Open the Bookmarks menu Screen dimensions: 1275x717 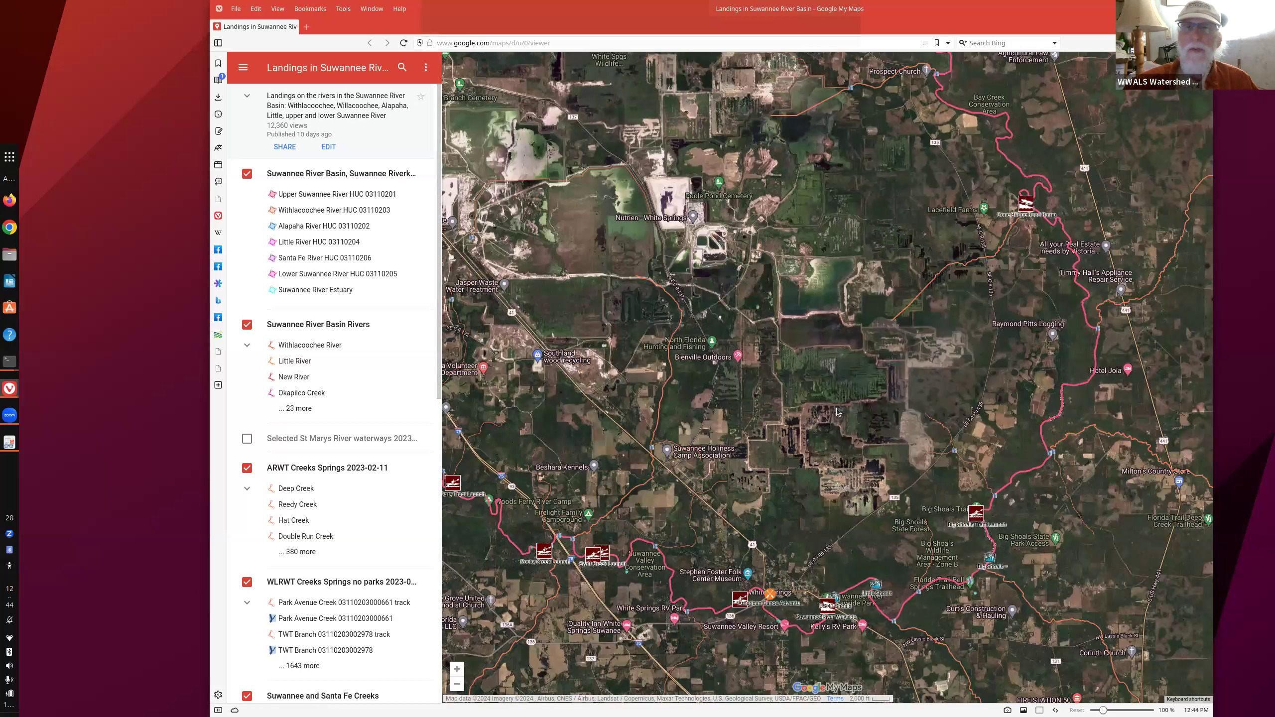310,8
